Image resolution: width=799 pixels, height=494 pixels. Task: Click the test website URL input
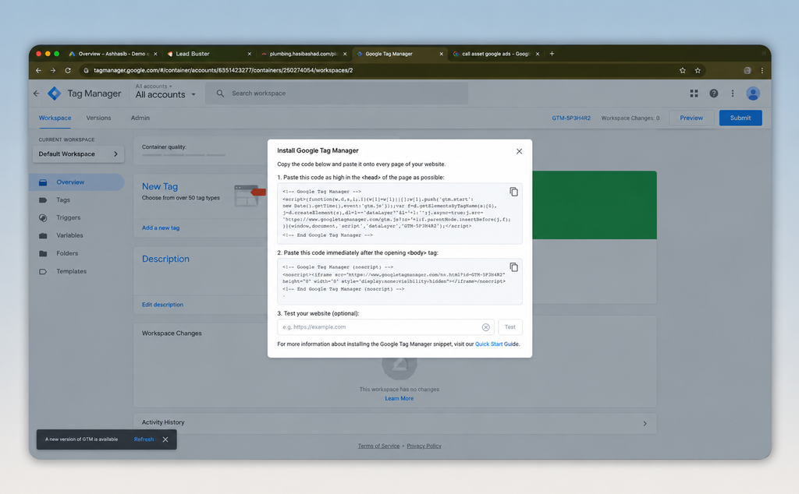(385, 327)
